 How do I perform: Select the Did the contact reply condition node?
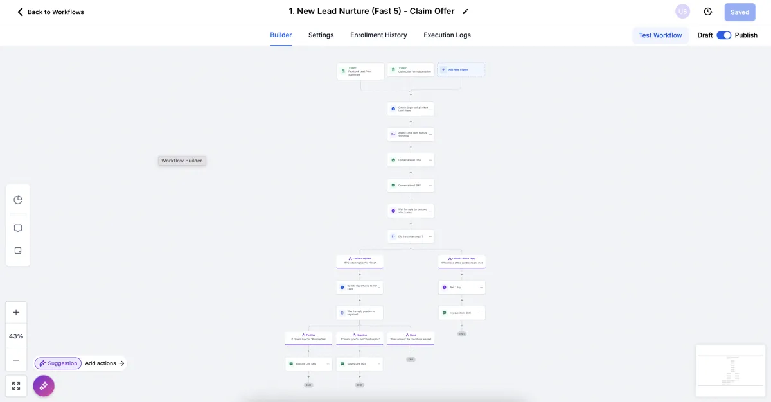pos(411,236)
